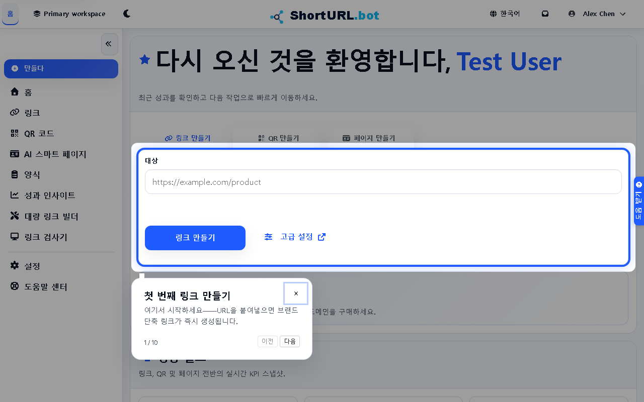
Task: Open 링크 검사기 in the sidebar
Action: 61,237
